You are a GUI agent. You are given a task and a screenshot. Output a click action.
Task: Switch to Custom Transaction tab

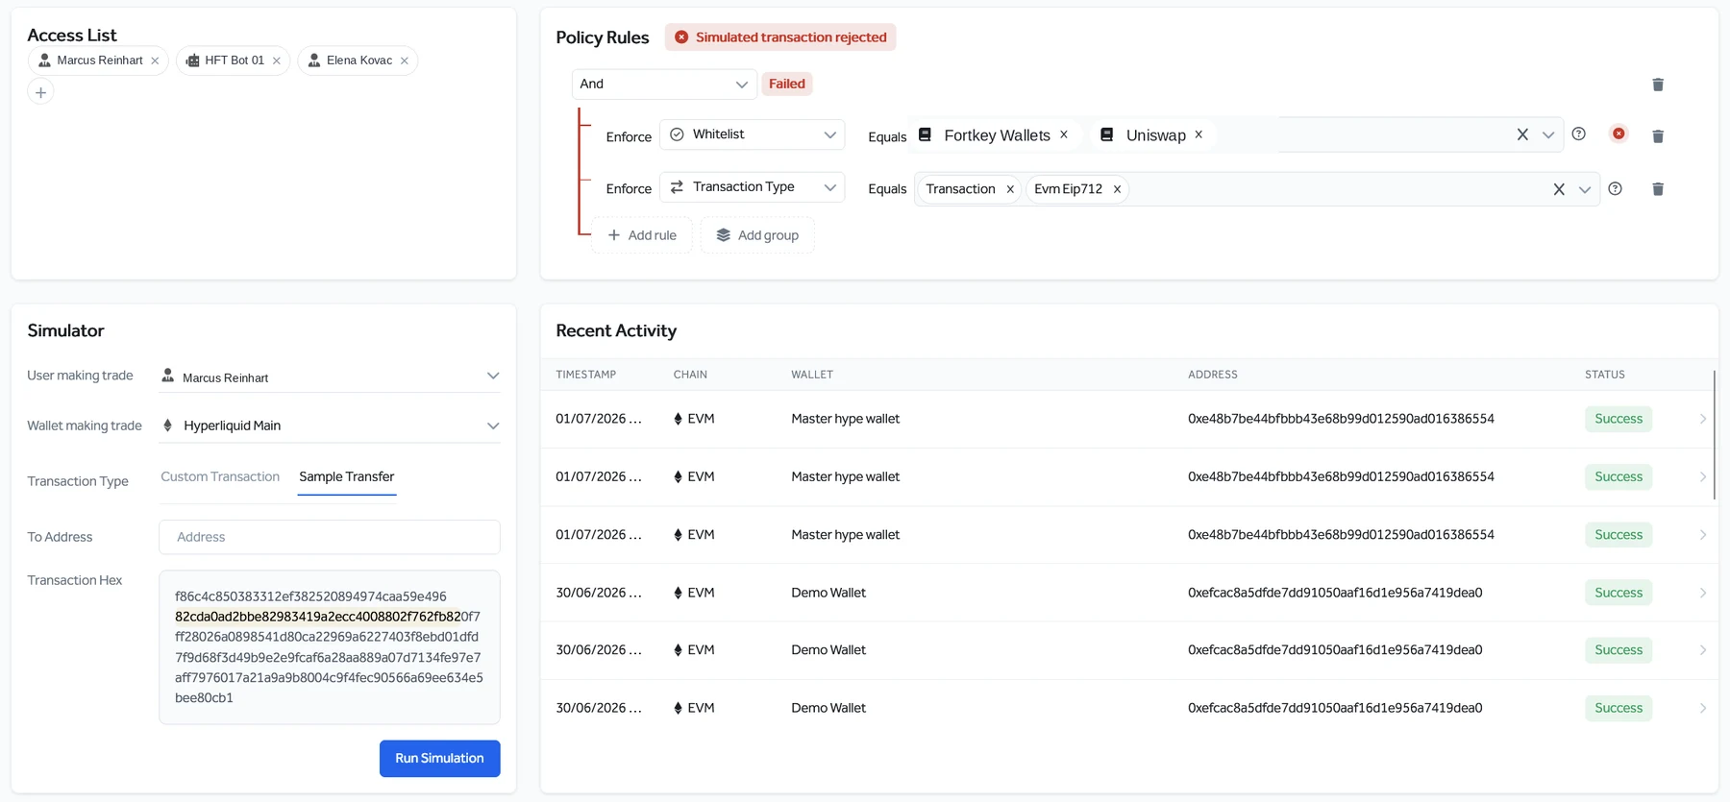pos(220,476)
